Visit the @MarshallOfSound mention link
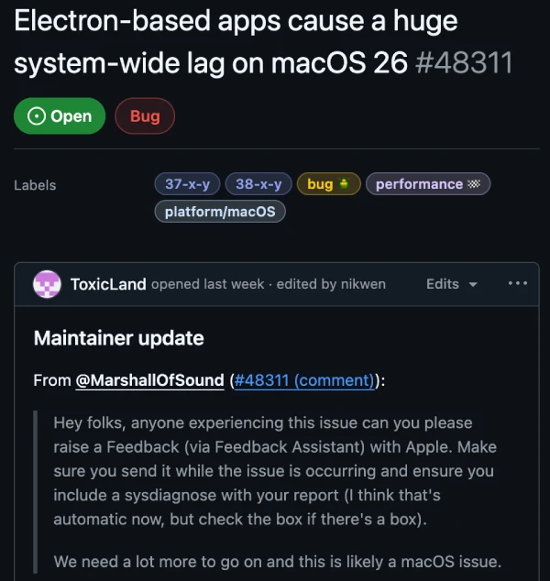 tap(149, 380)
